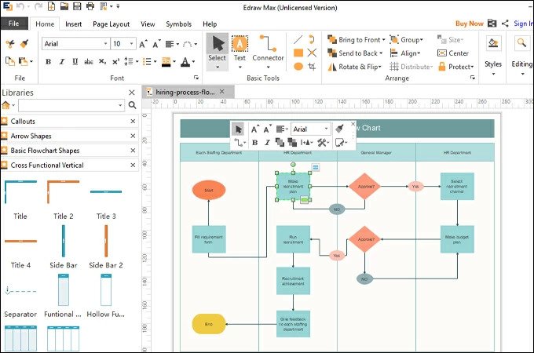The image size is (534, 353).
Task: Pick the rectangle shape drawing tool
Action: pyautogui.click(x=298, y=53)
